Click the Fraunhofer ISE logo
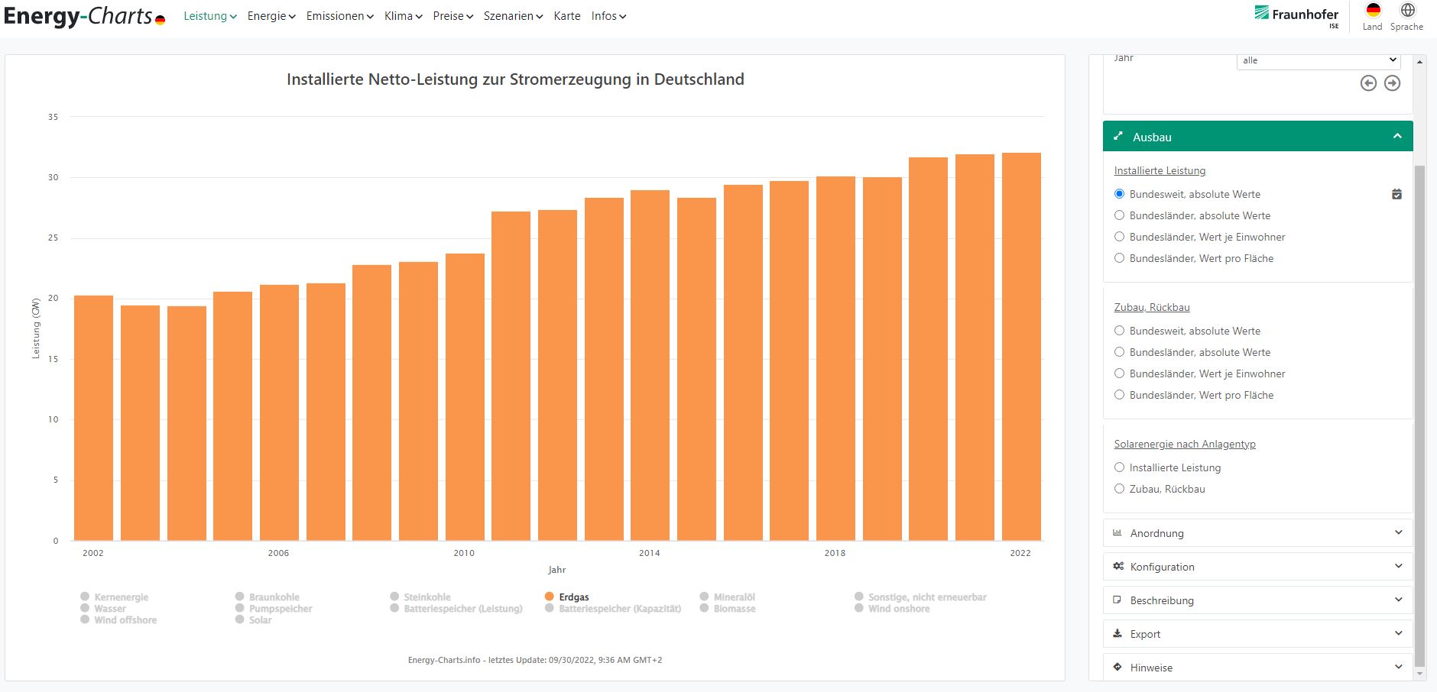 pyautogui.click(x=1296, y=16)
